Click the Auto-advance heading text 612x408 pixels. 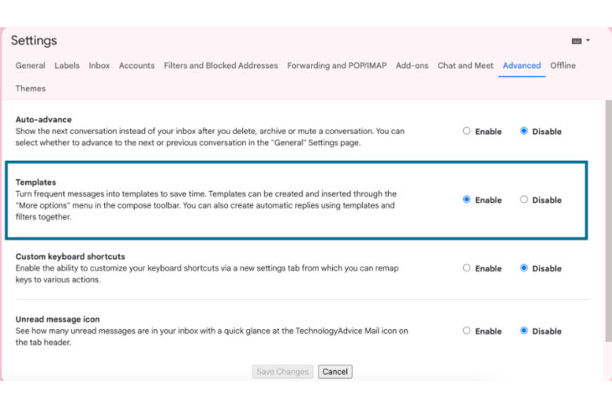pos(44,120)
